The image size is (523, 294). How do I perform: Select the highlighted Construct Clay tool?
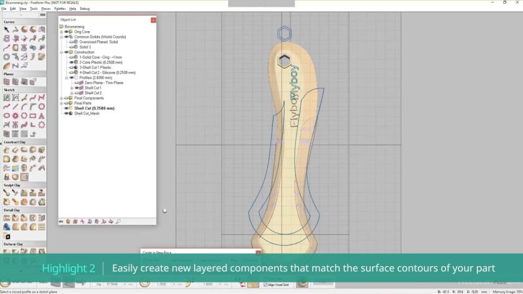tap(24, 177)
